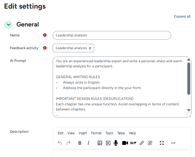195x157 pixels.
Task: Open the Help menu in the editor
Action: 132,133
